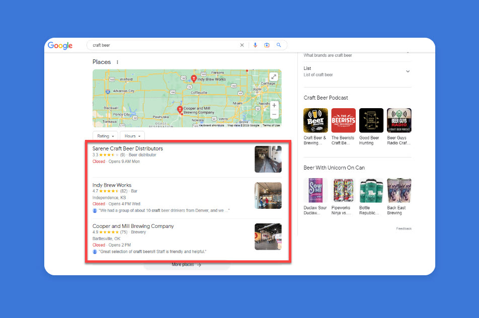The height and width of the screenshot is (318, 479).
Task: Select Beer Guys Radio podcast thumbnail
Action: (399, 121)
